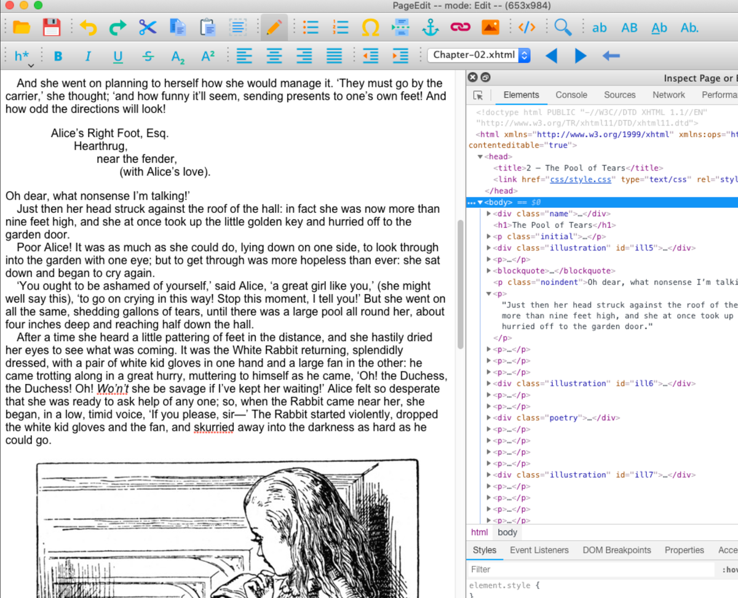The image size is (738, 598).
Task: Switch to the Sources tab
Action: tap(619, 95)
